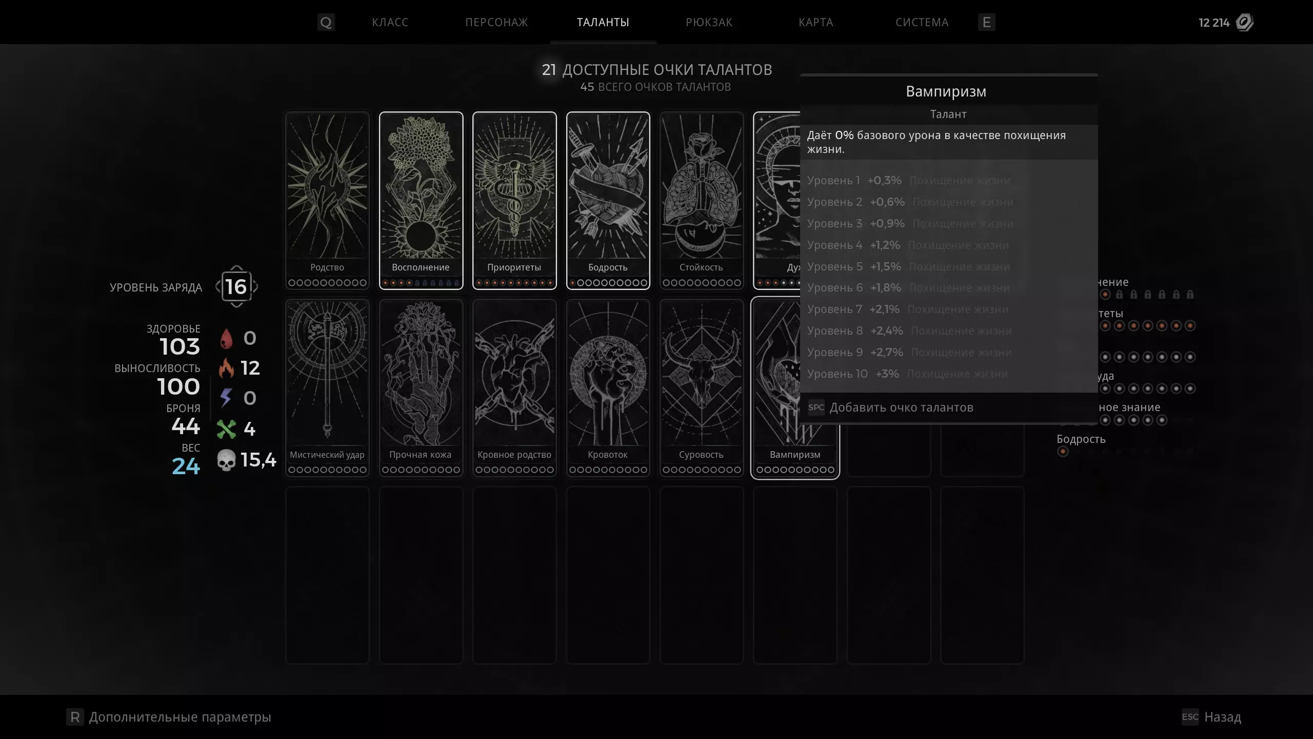Click the Q previous-tab key icon
Image resolution: width=1313 pixels, height=739 pixels.
[326, 22]
